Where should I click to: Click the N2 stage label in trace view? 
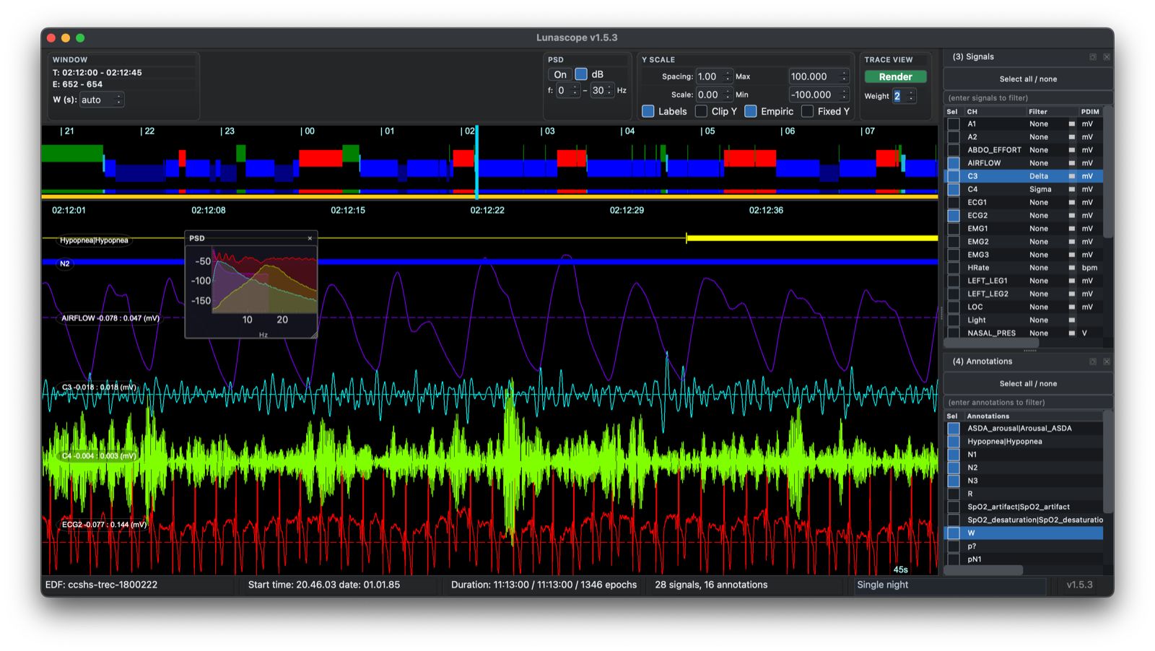click(65, 264)
